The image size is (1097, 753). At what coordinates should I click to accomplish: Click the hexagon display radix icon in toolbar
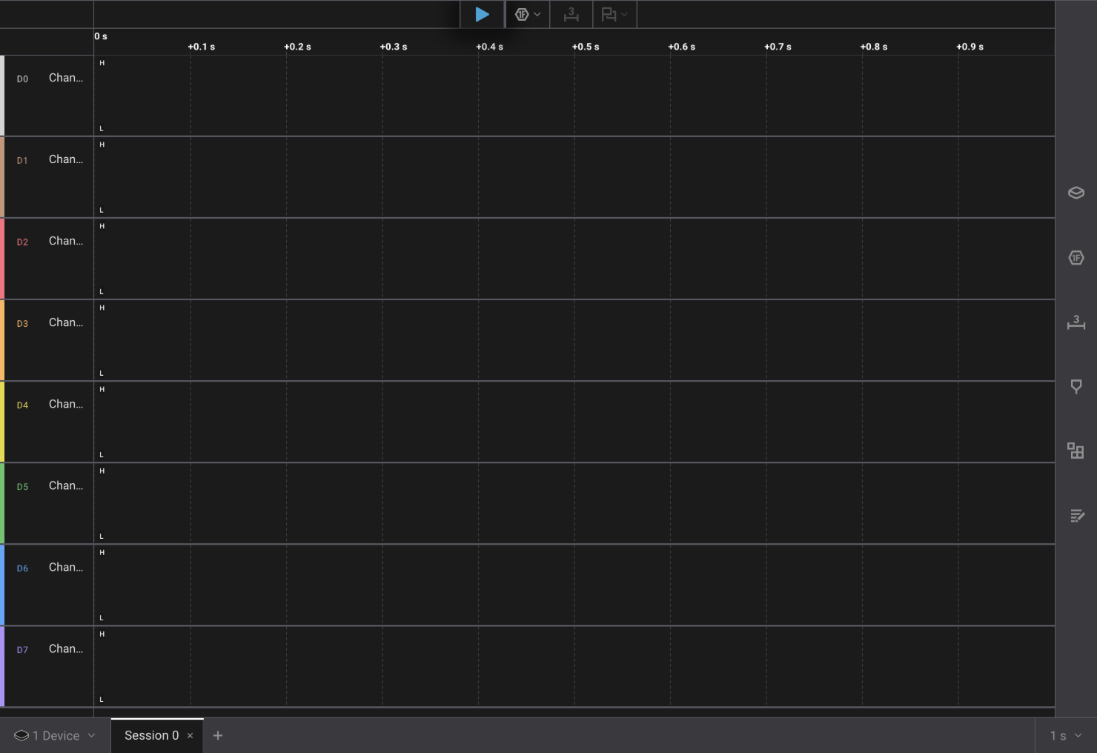click(x=523, y=14)
